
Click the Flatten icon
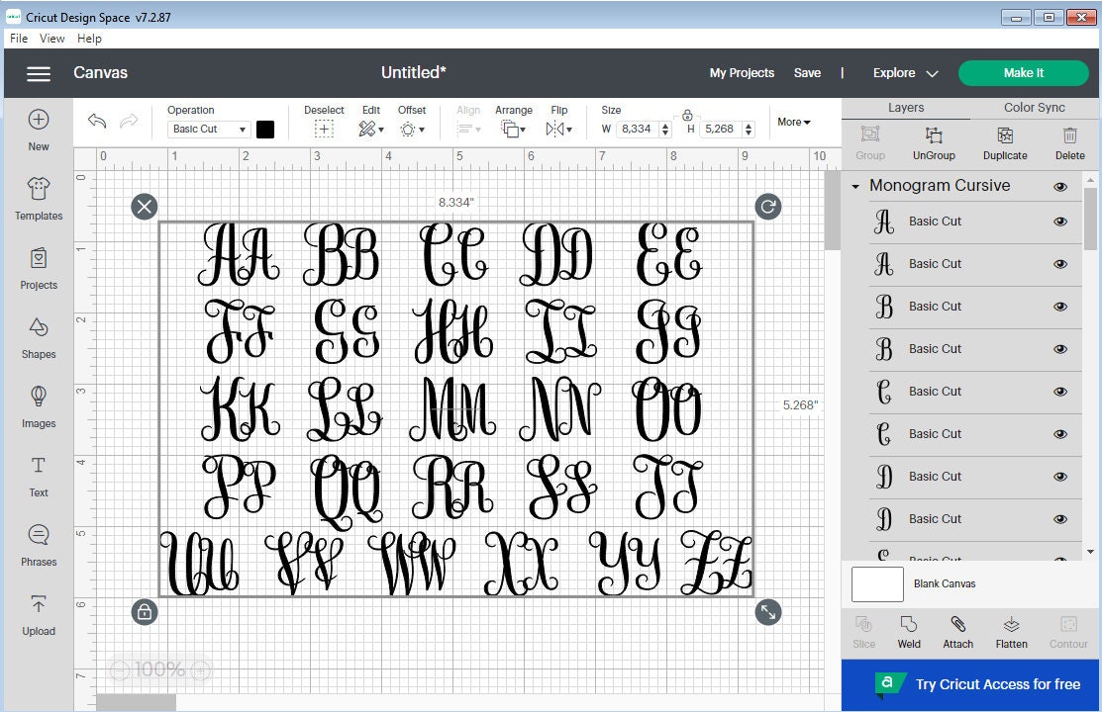click(x=1011, y=632)
